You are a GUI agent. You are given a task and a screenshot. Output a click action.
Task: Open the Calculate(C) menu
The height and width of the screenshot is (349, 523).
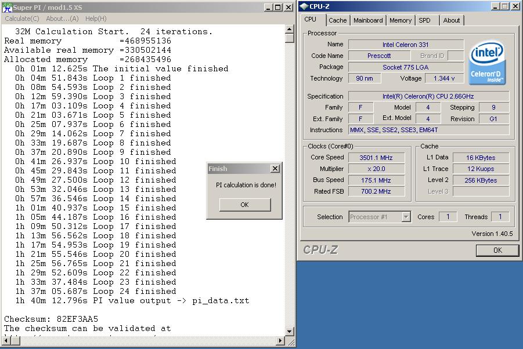[21, 19]
